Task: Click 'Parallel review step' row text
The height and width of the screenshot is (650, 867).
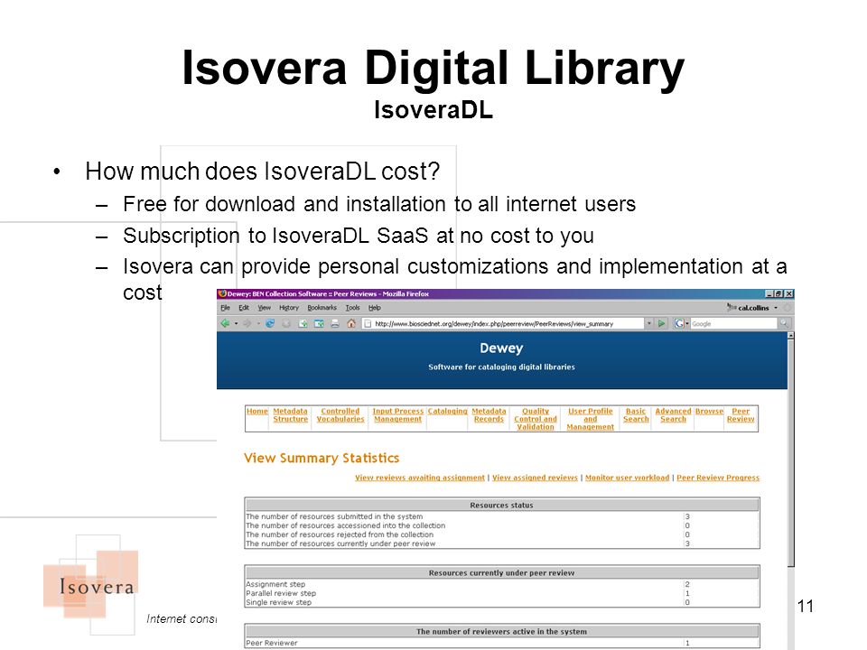Action: (281, 593)
